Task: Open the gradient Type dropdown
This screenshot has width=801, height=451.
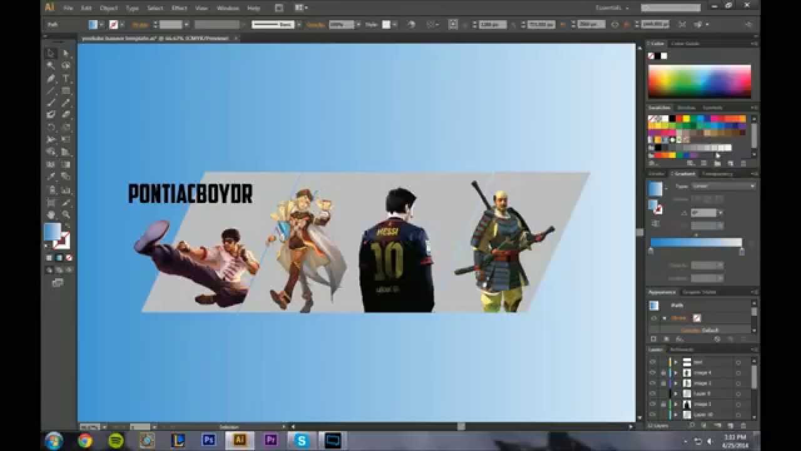Action: [x=724, y=186]
